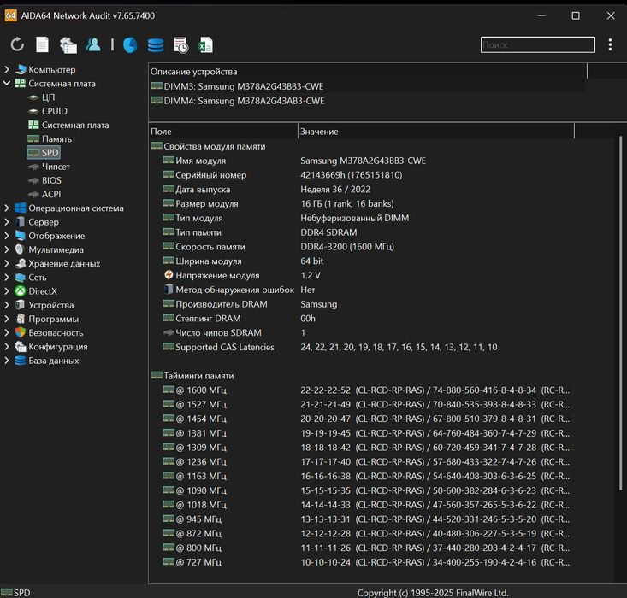
Task: Click the blue pie chart toolbar icon
Action: click(x=130, y=45)
